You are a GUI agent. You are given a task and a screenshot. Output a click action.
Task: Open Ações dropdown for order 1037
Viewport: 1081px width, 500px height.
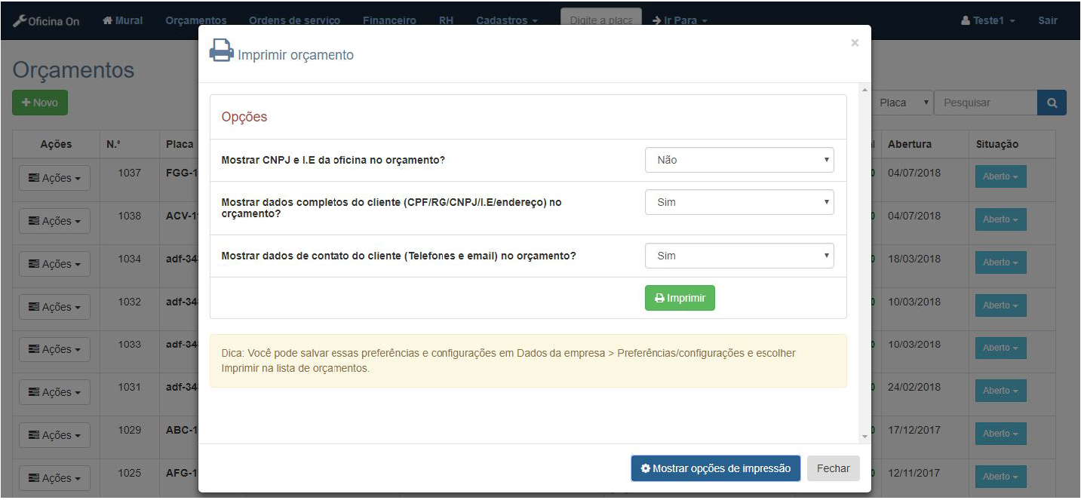(54, 179)
